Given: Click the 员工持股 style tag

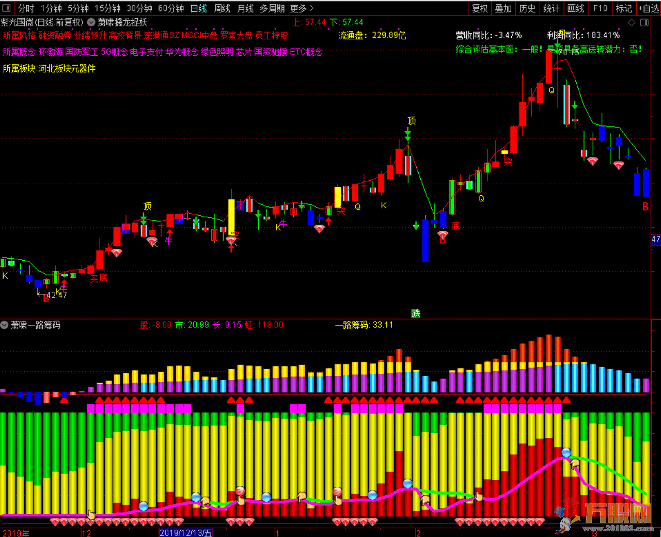Looking at the screenshot, I should (x=272, y=36).
